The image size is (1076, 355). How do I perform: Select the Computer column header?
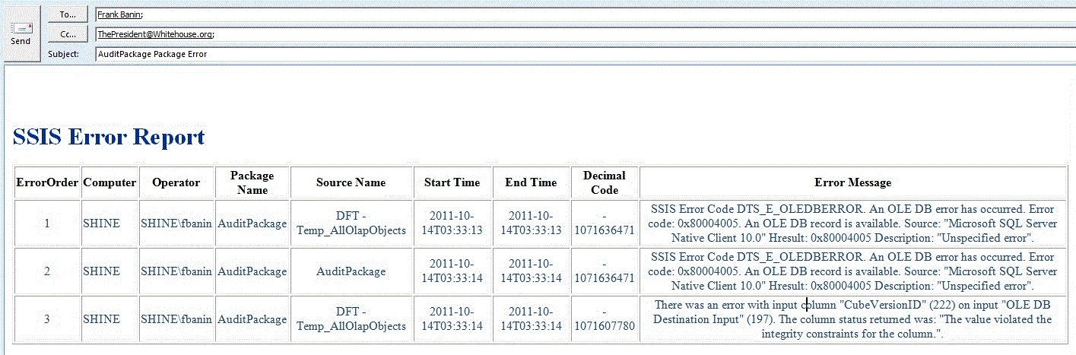pos(110,182)
